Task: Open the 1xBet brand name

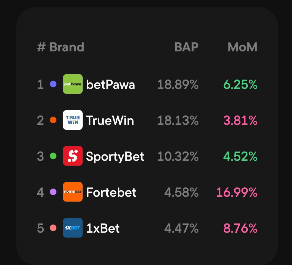Action: click(x=103, y=228)
